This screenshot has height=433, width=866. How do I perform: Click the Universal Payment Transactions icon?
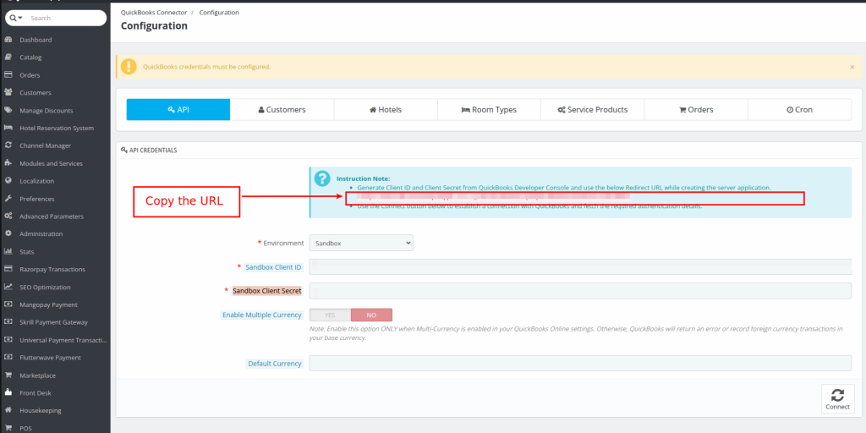click(8, 340)
